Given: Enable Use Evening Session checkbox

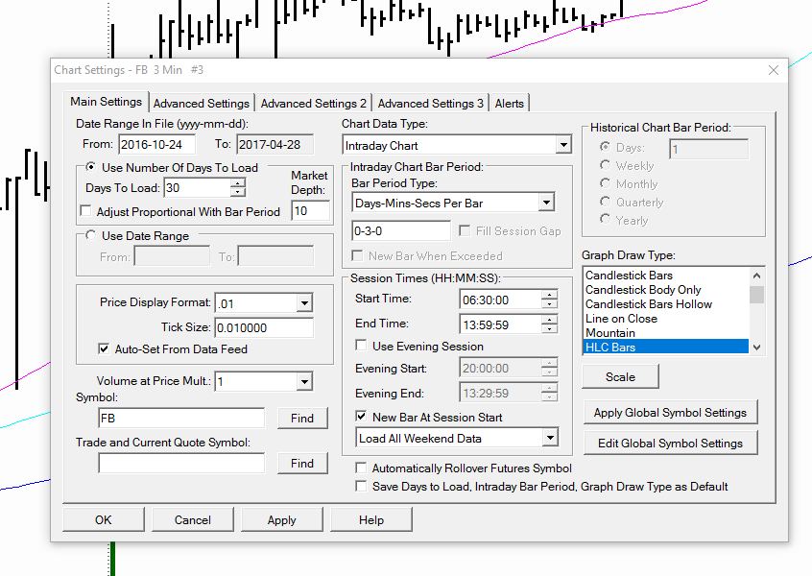Looking at the screenshot, I should coord(361,346).
